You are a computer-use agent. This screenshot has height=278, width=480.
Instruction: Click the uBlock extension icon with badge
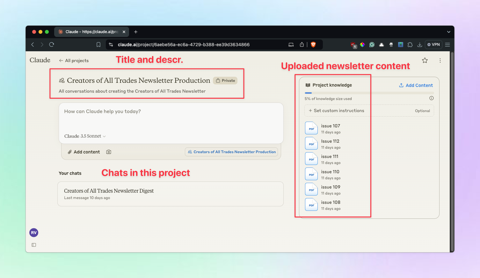point(353,45)
